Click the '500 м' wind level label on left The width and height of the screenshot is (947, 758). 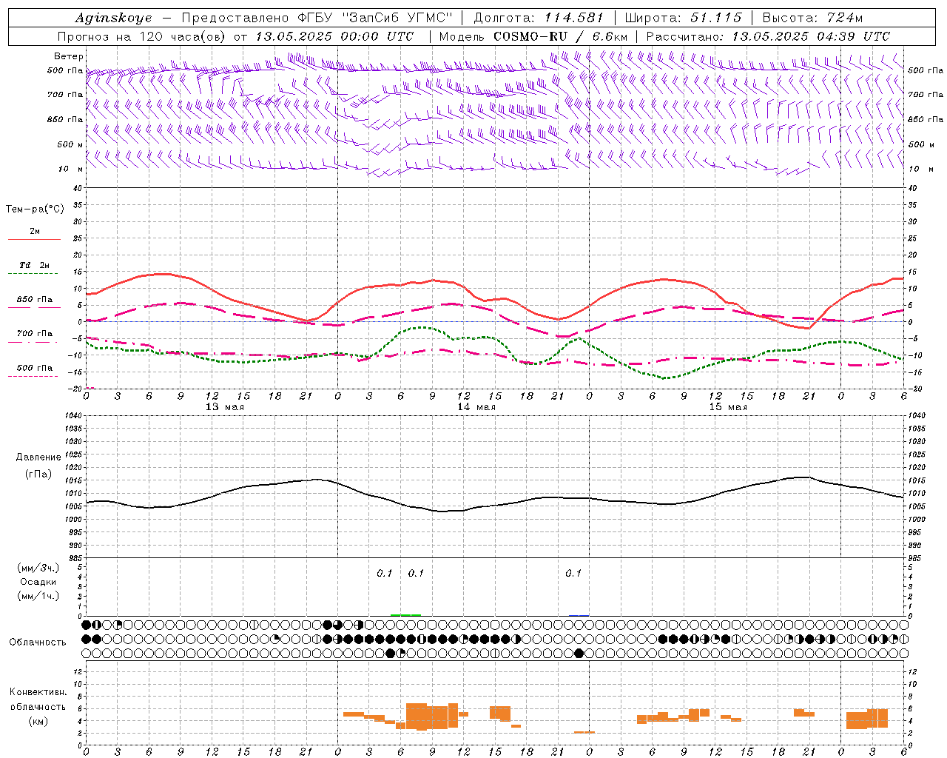[x=70, y=144]
